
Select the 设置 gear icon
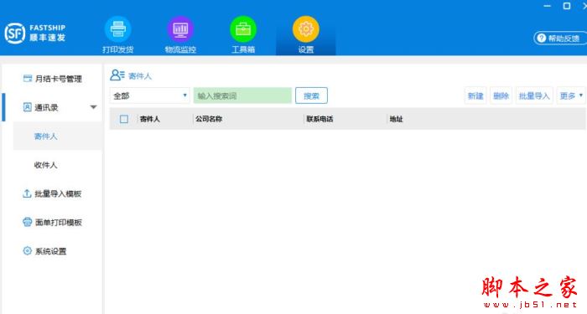pyautogui.click(x=305, y=28)
